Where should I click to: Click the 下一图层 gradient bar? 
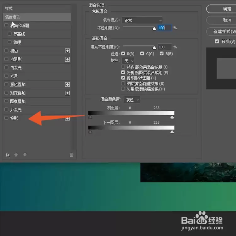click(x=131, y=128)
